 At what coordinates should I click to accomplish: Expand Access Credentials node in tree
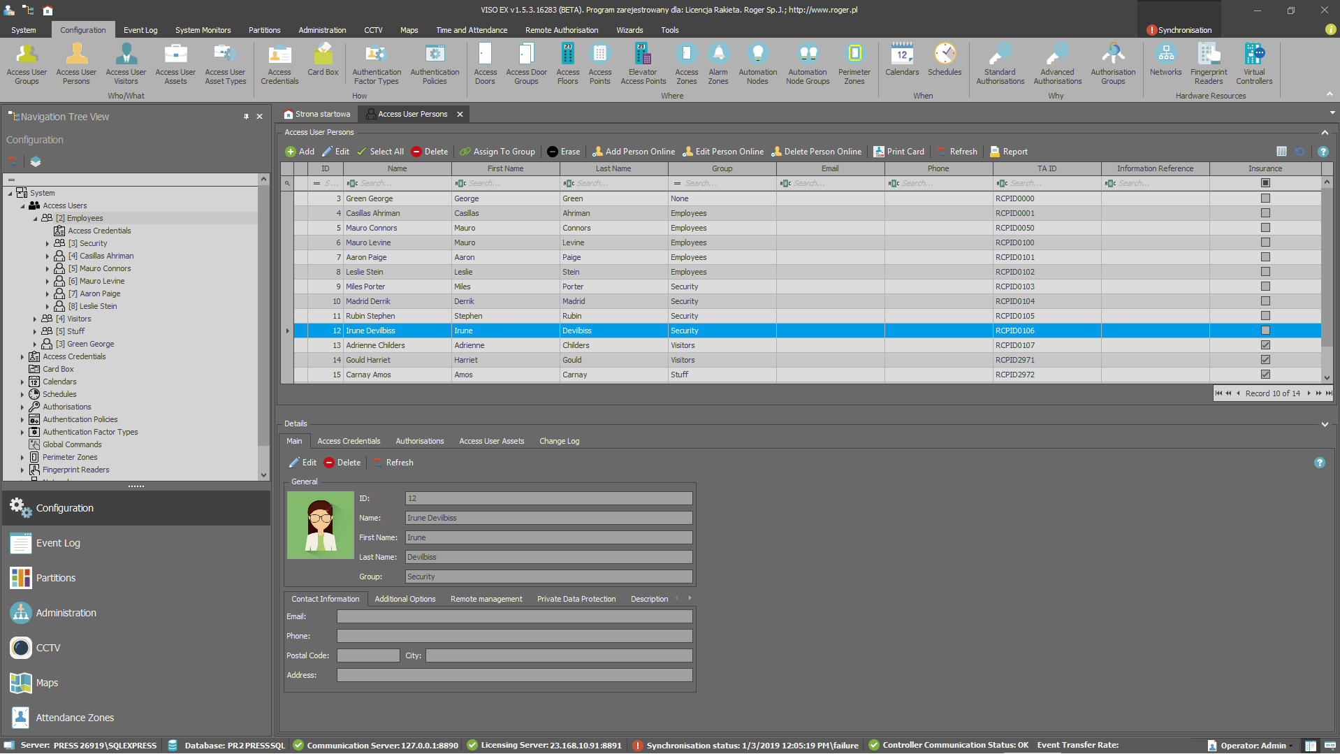pos(22,357)
